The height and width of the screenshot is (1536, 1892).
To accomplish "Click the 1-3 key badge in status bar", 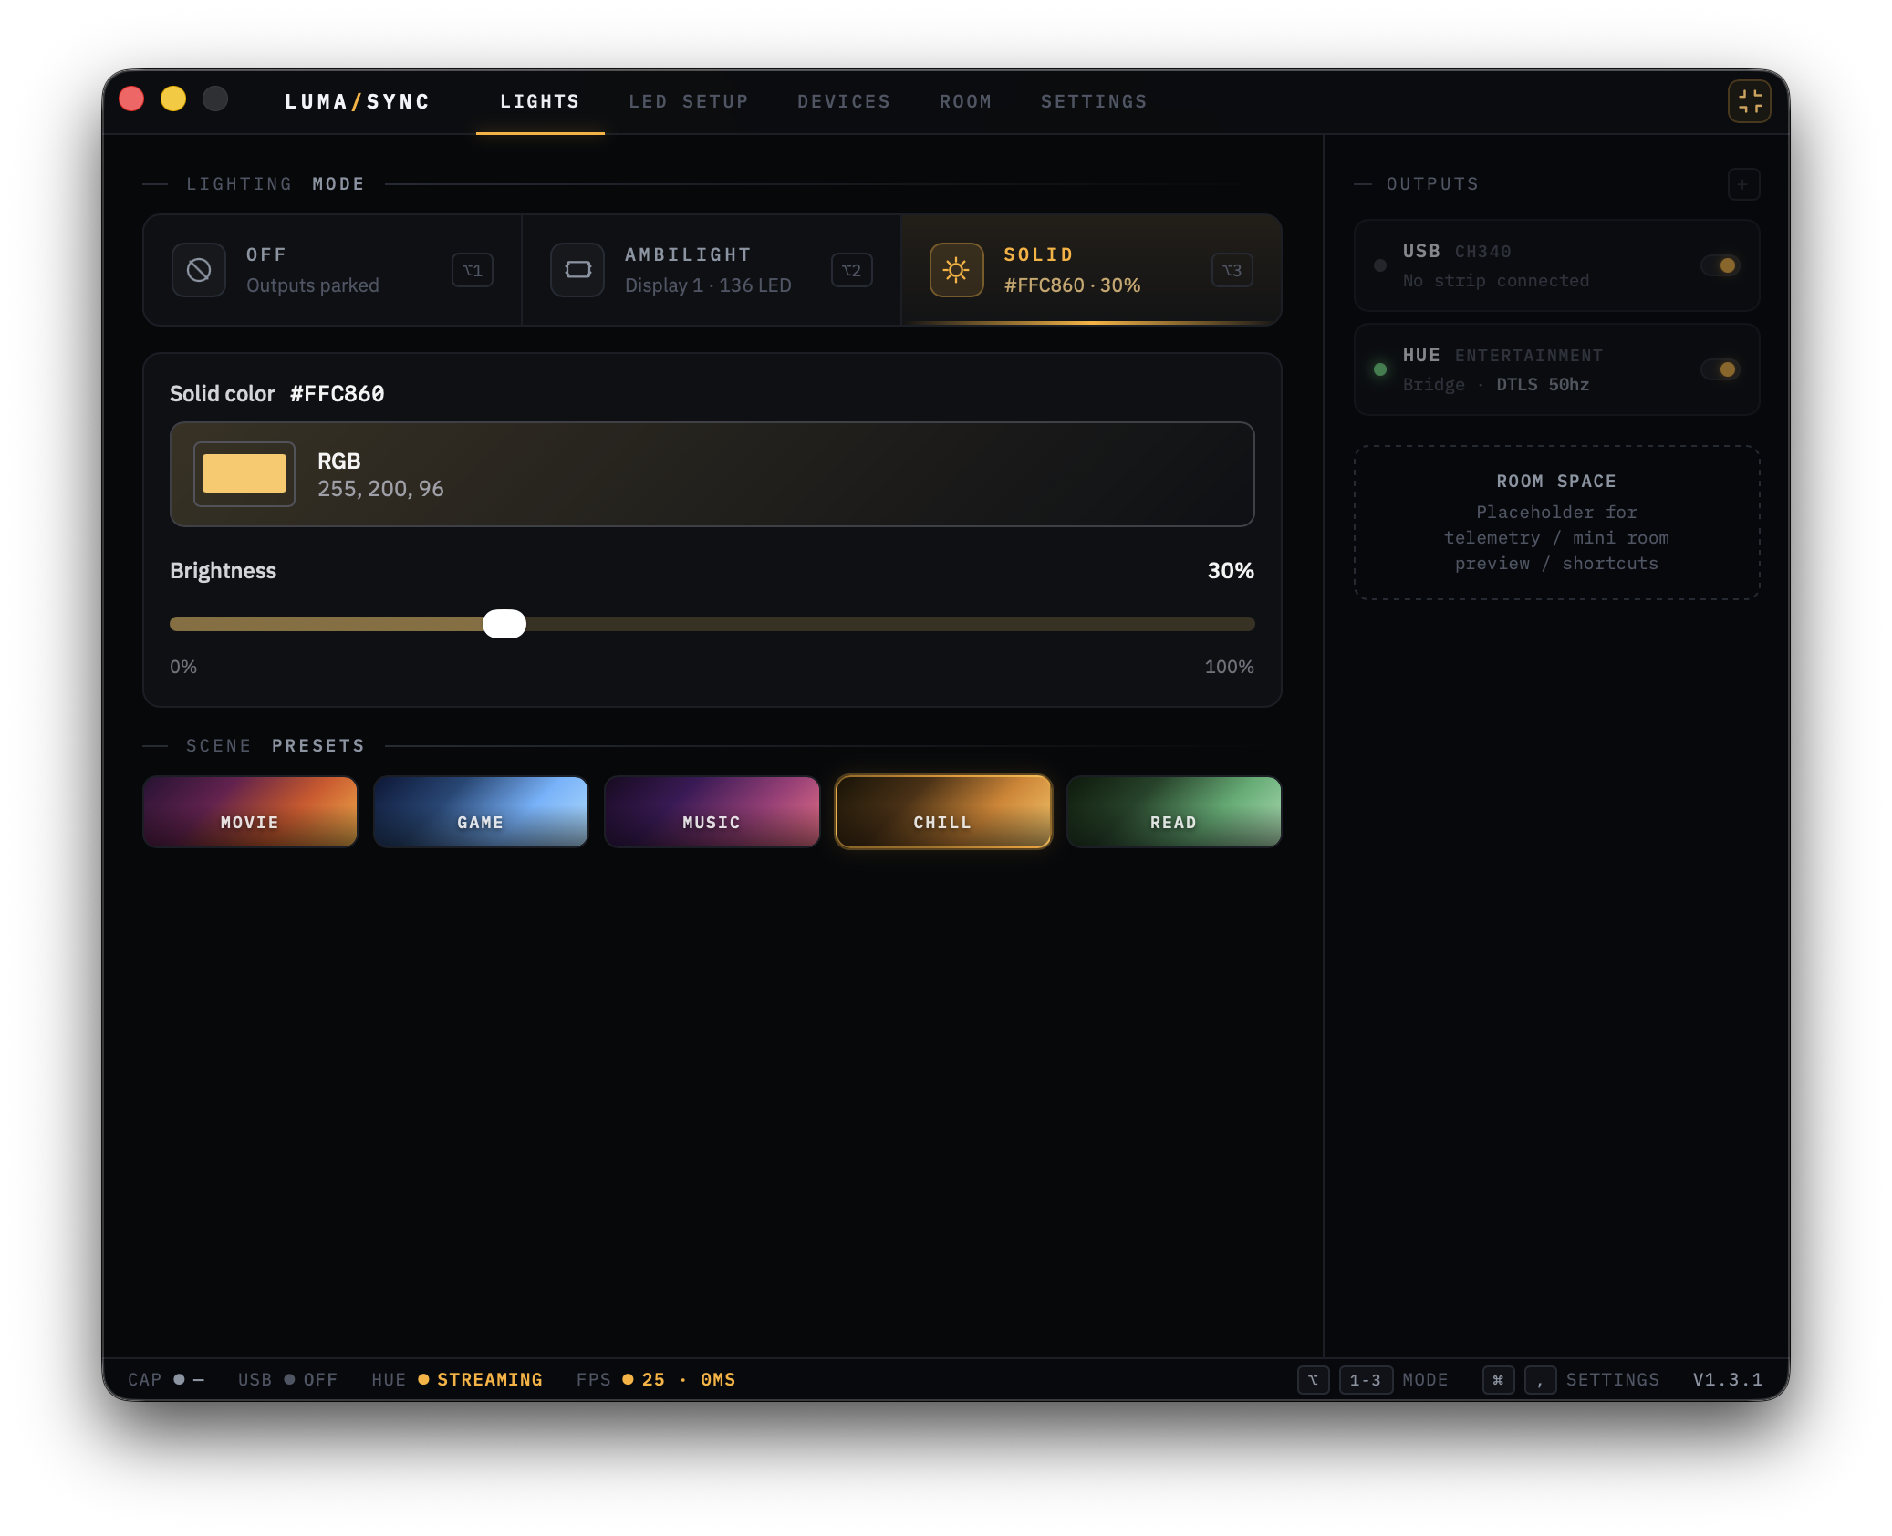I will pos(1365,1380).
